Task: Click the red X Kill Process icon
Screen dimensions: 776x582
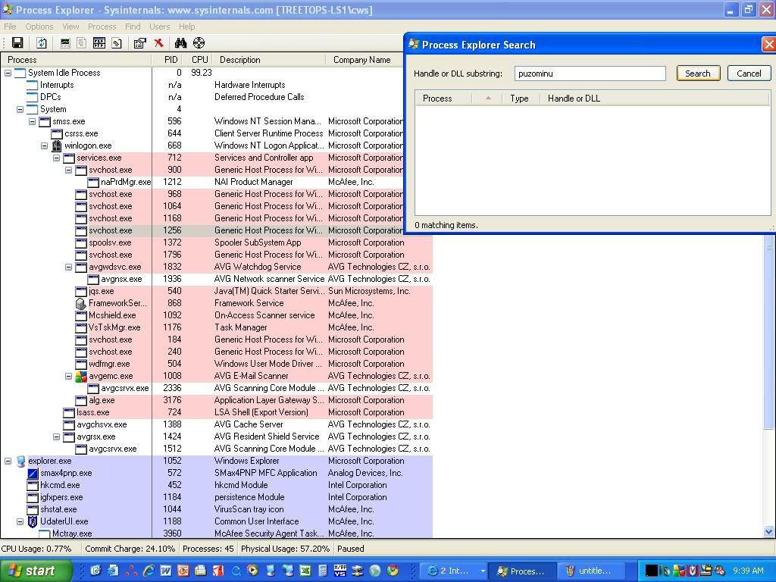Action: 158,43
